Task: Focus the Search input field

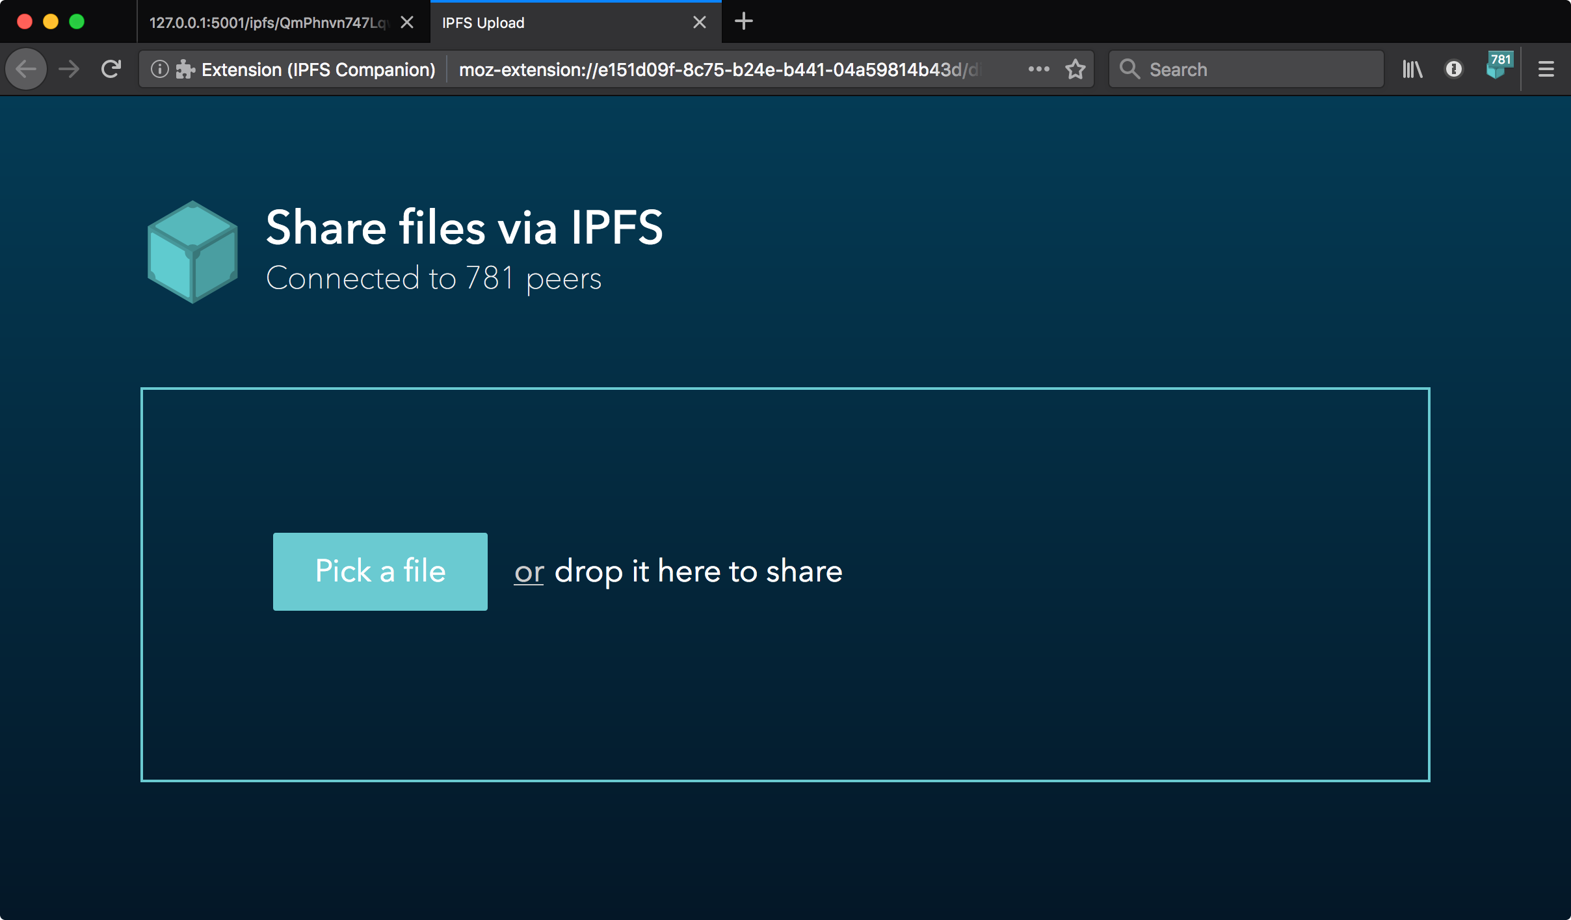Action: click(x=1246, y=69)
